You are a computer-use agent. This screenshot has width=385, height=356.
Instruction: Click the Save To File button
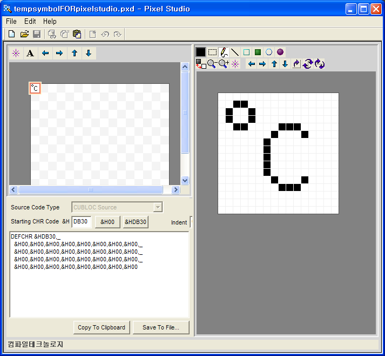161,327
